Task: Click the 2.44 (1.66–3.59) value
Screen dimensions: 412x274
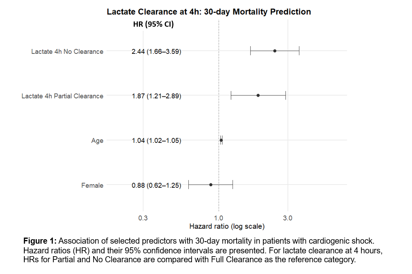Action: coord(156,51)
